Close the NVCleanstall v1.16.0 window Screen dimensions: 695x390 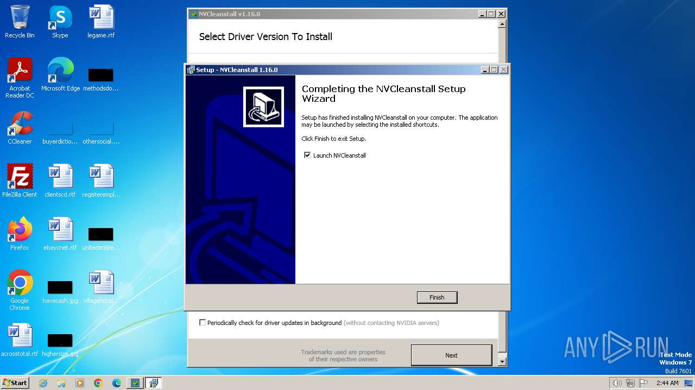(x=501, y=14)
